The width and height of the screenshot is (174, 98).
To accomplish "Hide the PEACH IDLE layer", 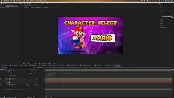I will pos(1,80).
